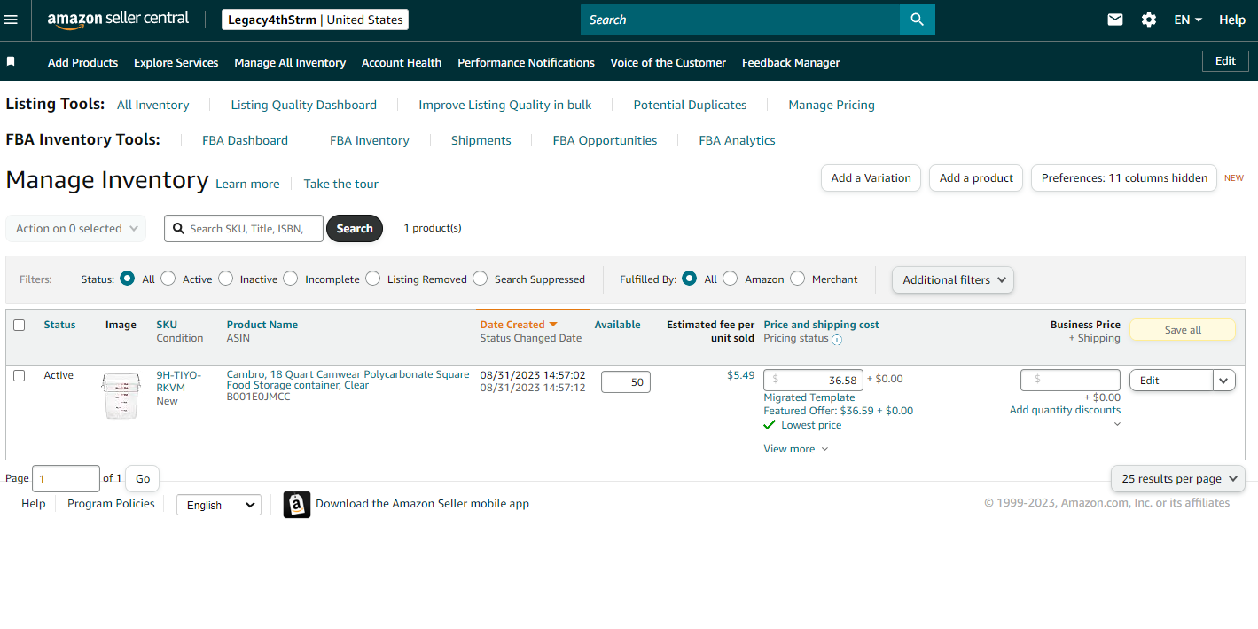Go to FBA Dashboard tab
Viewport: 1258px width, 629px height.
(245, 140)
